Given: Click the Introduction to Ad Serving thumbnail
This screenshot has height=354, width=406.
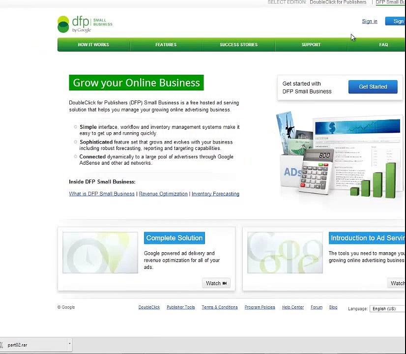Looking at the screenshot, I should tap(285, 253).
